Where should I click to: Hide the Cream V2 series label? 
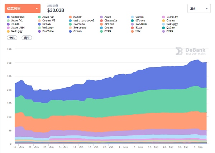[49, 20]
